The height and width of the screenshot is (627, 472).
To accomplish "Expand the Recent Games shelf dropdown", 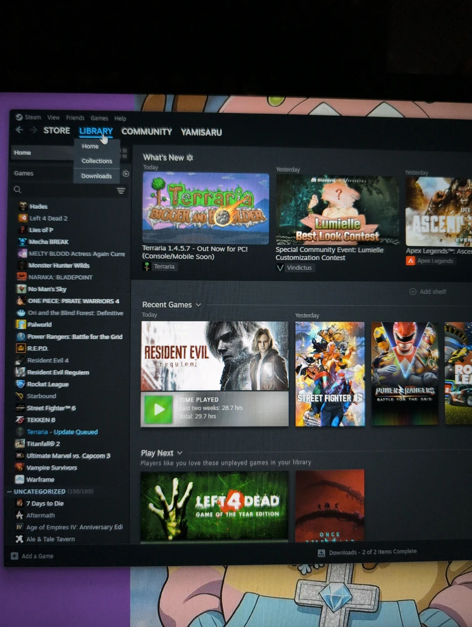I will coord(199,305).
